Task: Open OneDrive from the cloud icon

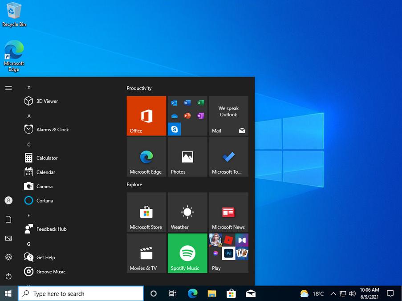Action: [175, 116]
